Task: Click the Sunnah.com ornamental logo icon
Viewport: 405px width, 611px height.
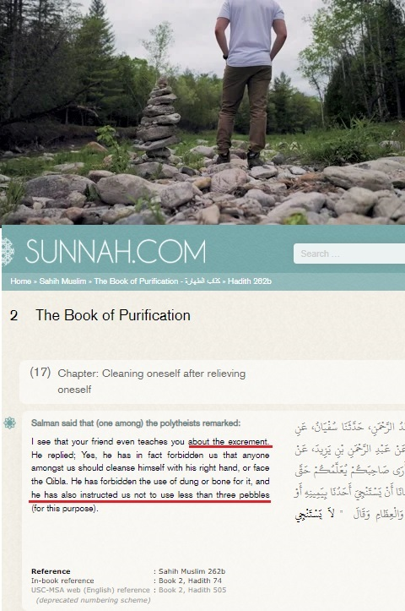Action: (x=8, y=252)
